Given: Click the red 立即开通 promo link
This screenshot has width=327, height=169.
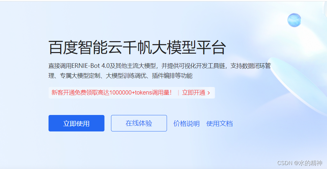Looking at the screenshot, I should click(194, 93).
